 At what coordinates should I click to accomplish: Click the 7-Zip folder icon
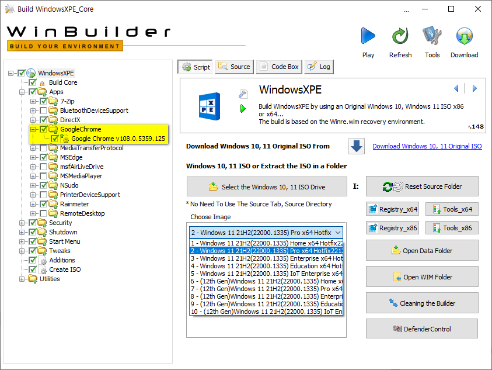53,101
